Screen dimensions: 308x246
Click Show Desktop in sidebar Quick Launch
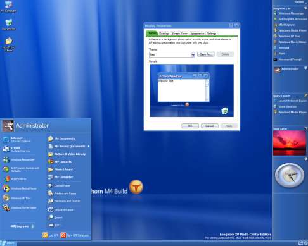point(285,106)
